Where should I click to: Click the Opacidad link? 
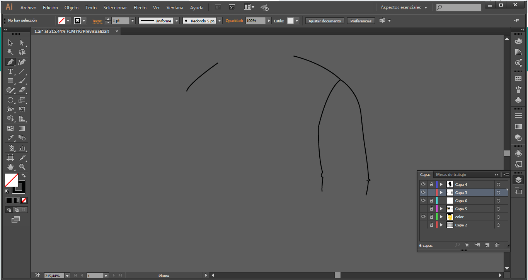(234, 21)
